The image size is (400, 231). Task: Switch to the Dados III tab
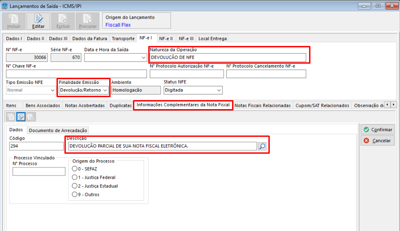(x=58, y=39)
